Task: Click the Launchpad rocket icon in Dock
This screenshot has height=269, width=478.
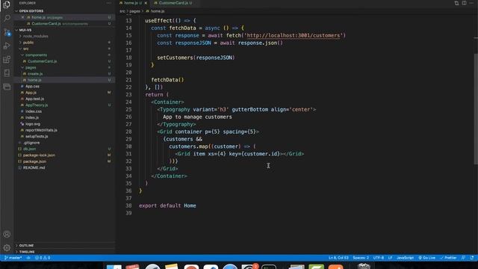Action: click(152, 267)
